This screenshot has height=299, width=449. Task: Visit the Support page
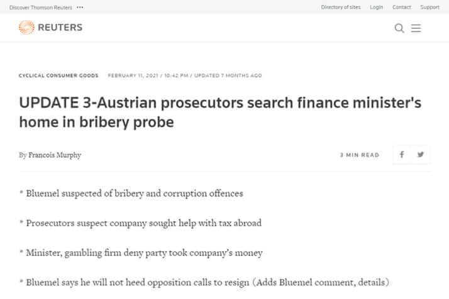430,7
